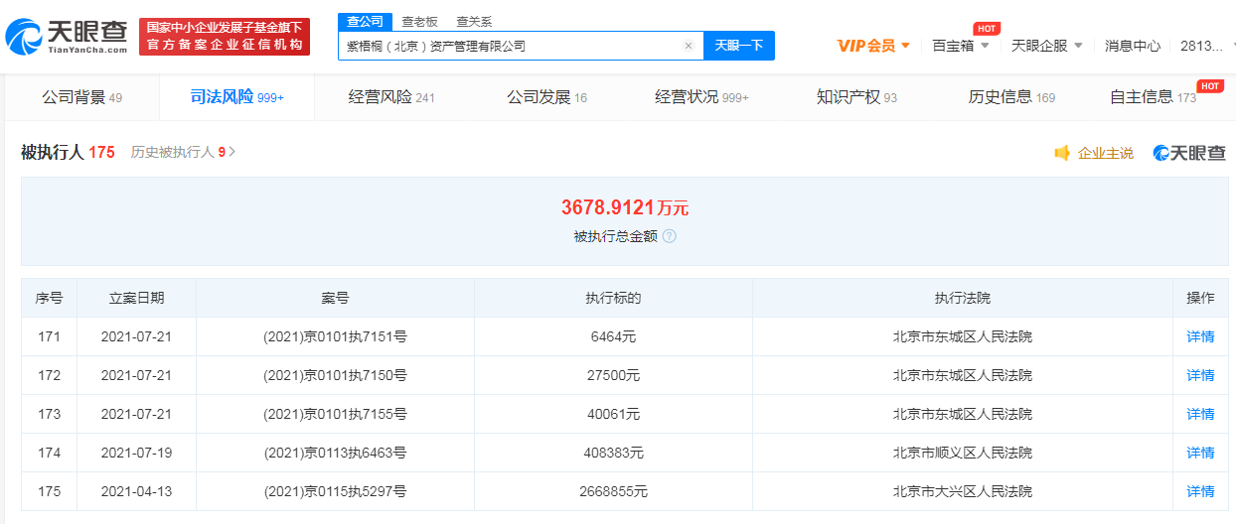Switch to 查老板 search tab
Viewport: 1236px width, 524px height.
tap(419, 21)
